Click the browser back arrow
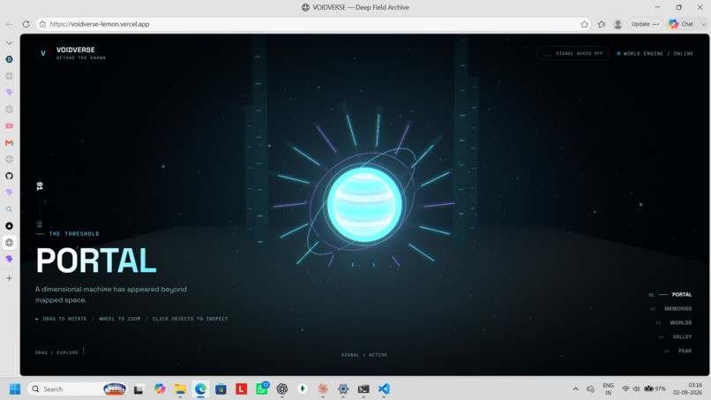 [10, 24]
